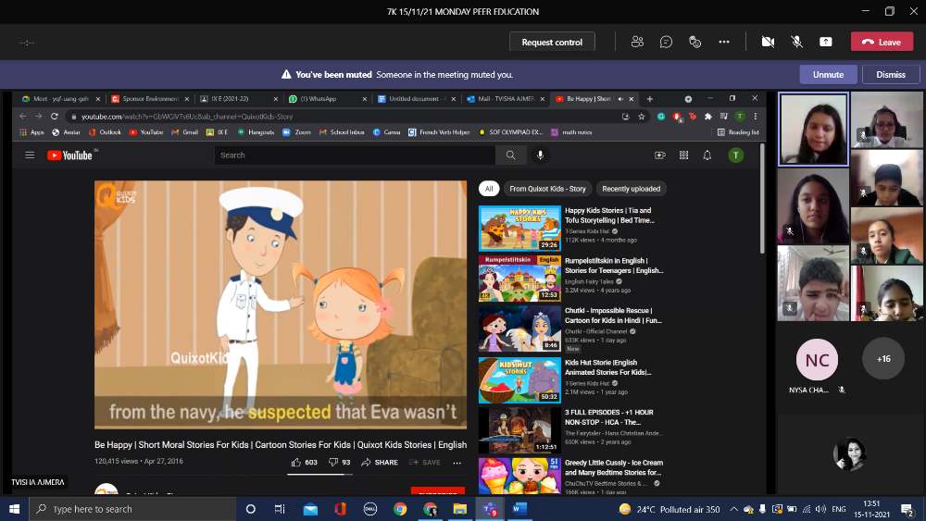Show hidden system tray icons
The height and width of the screenshot is (521, 926).
pyautogui.click(x=733, y=509)
